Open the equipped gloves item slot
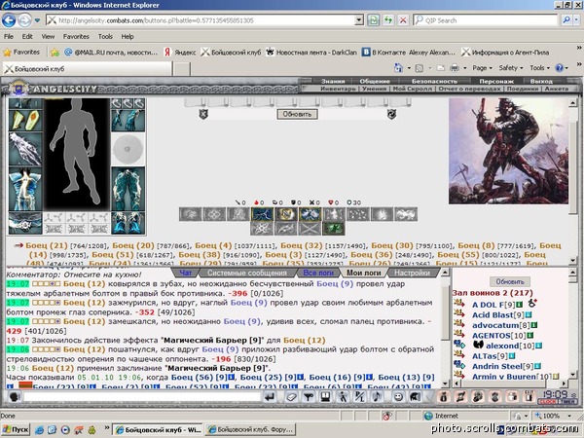Image resolution: width=584 pixels, height=438 pixels. [128, 120]
